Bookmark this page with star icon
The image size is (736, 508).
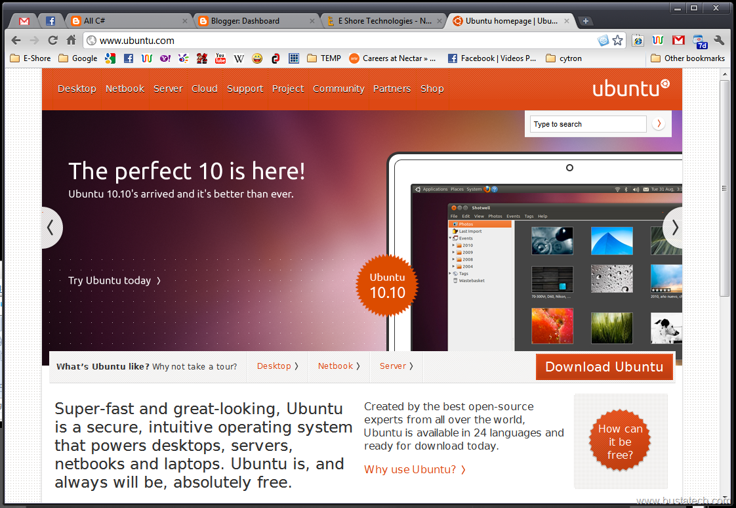coord(618,41)
